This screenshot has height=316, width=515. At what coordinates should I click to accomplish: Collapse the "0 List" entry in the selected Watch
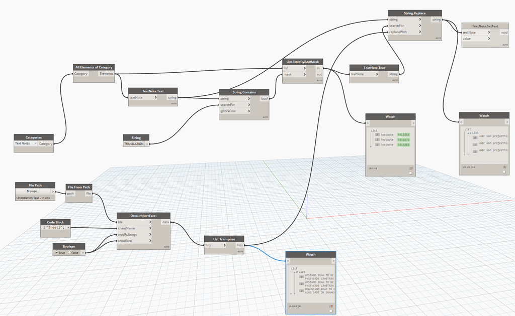point(295,271)
